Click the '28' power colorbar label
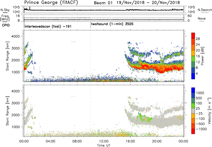Viewport: 212px width, 147px height. click(198, 39)
